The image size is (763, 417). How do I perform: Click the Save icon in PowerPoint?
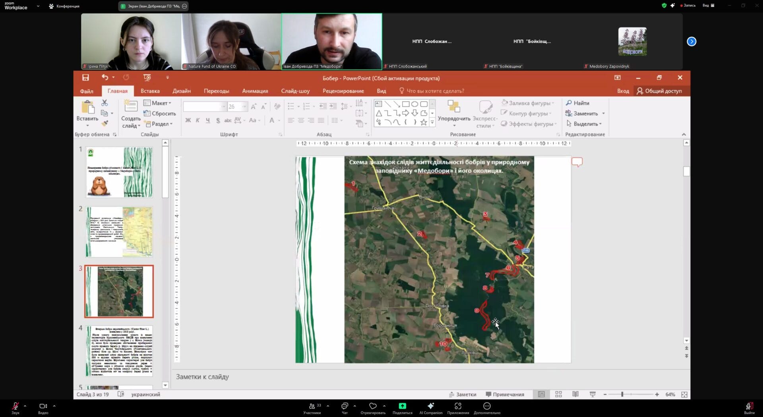click(x=85, y=77)
